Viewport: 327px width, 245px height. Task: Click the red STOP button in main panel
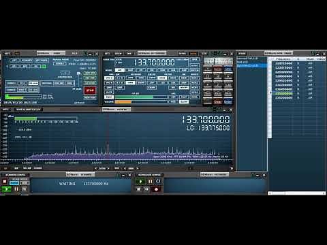[x=90, y=91]
